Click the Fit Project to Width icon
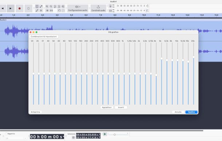Screen dimensions: 222x141 59,7
